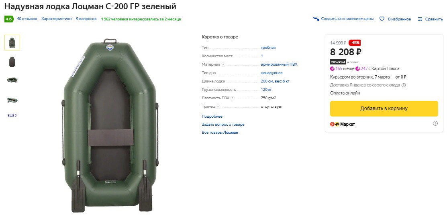Expand details via Подробнее link
Viewport: 447px width, 215px height.
click(x=212, y=117)
